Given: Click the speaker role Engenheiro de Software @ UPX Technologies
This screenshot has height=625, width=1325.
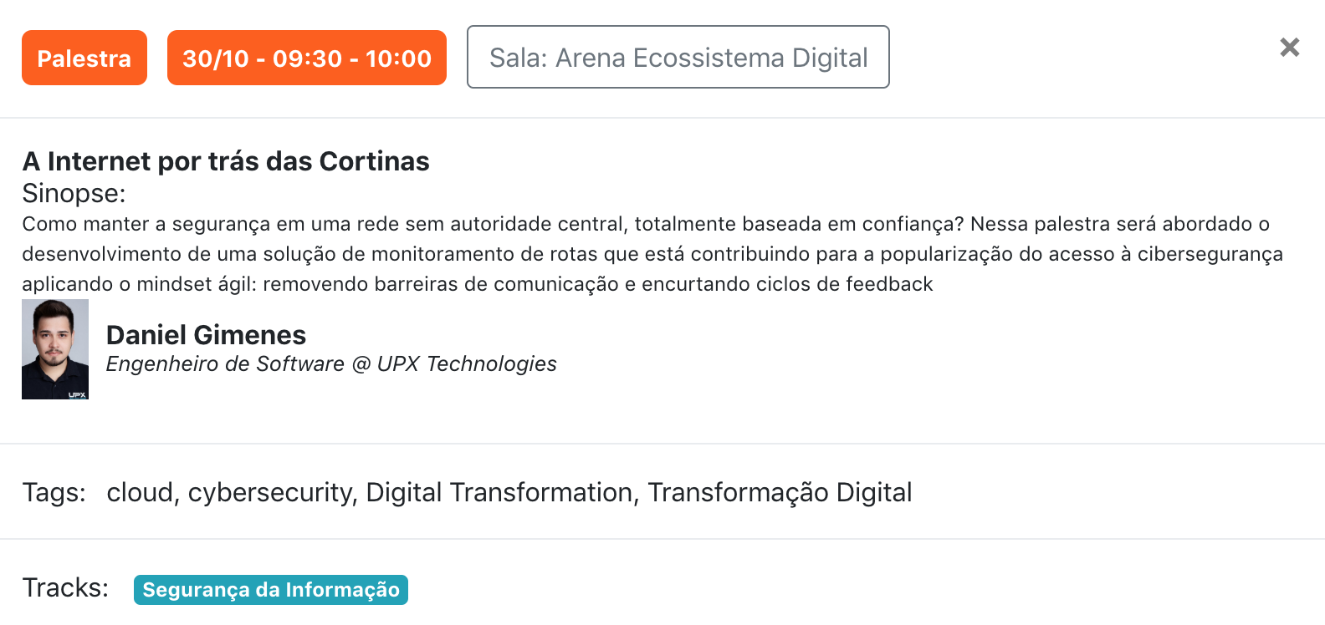Looking at the screenshot, I should pyautogui.click(x=331, y=363).
